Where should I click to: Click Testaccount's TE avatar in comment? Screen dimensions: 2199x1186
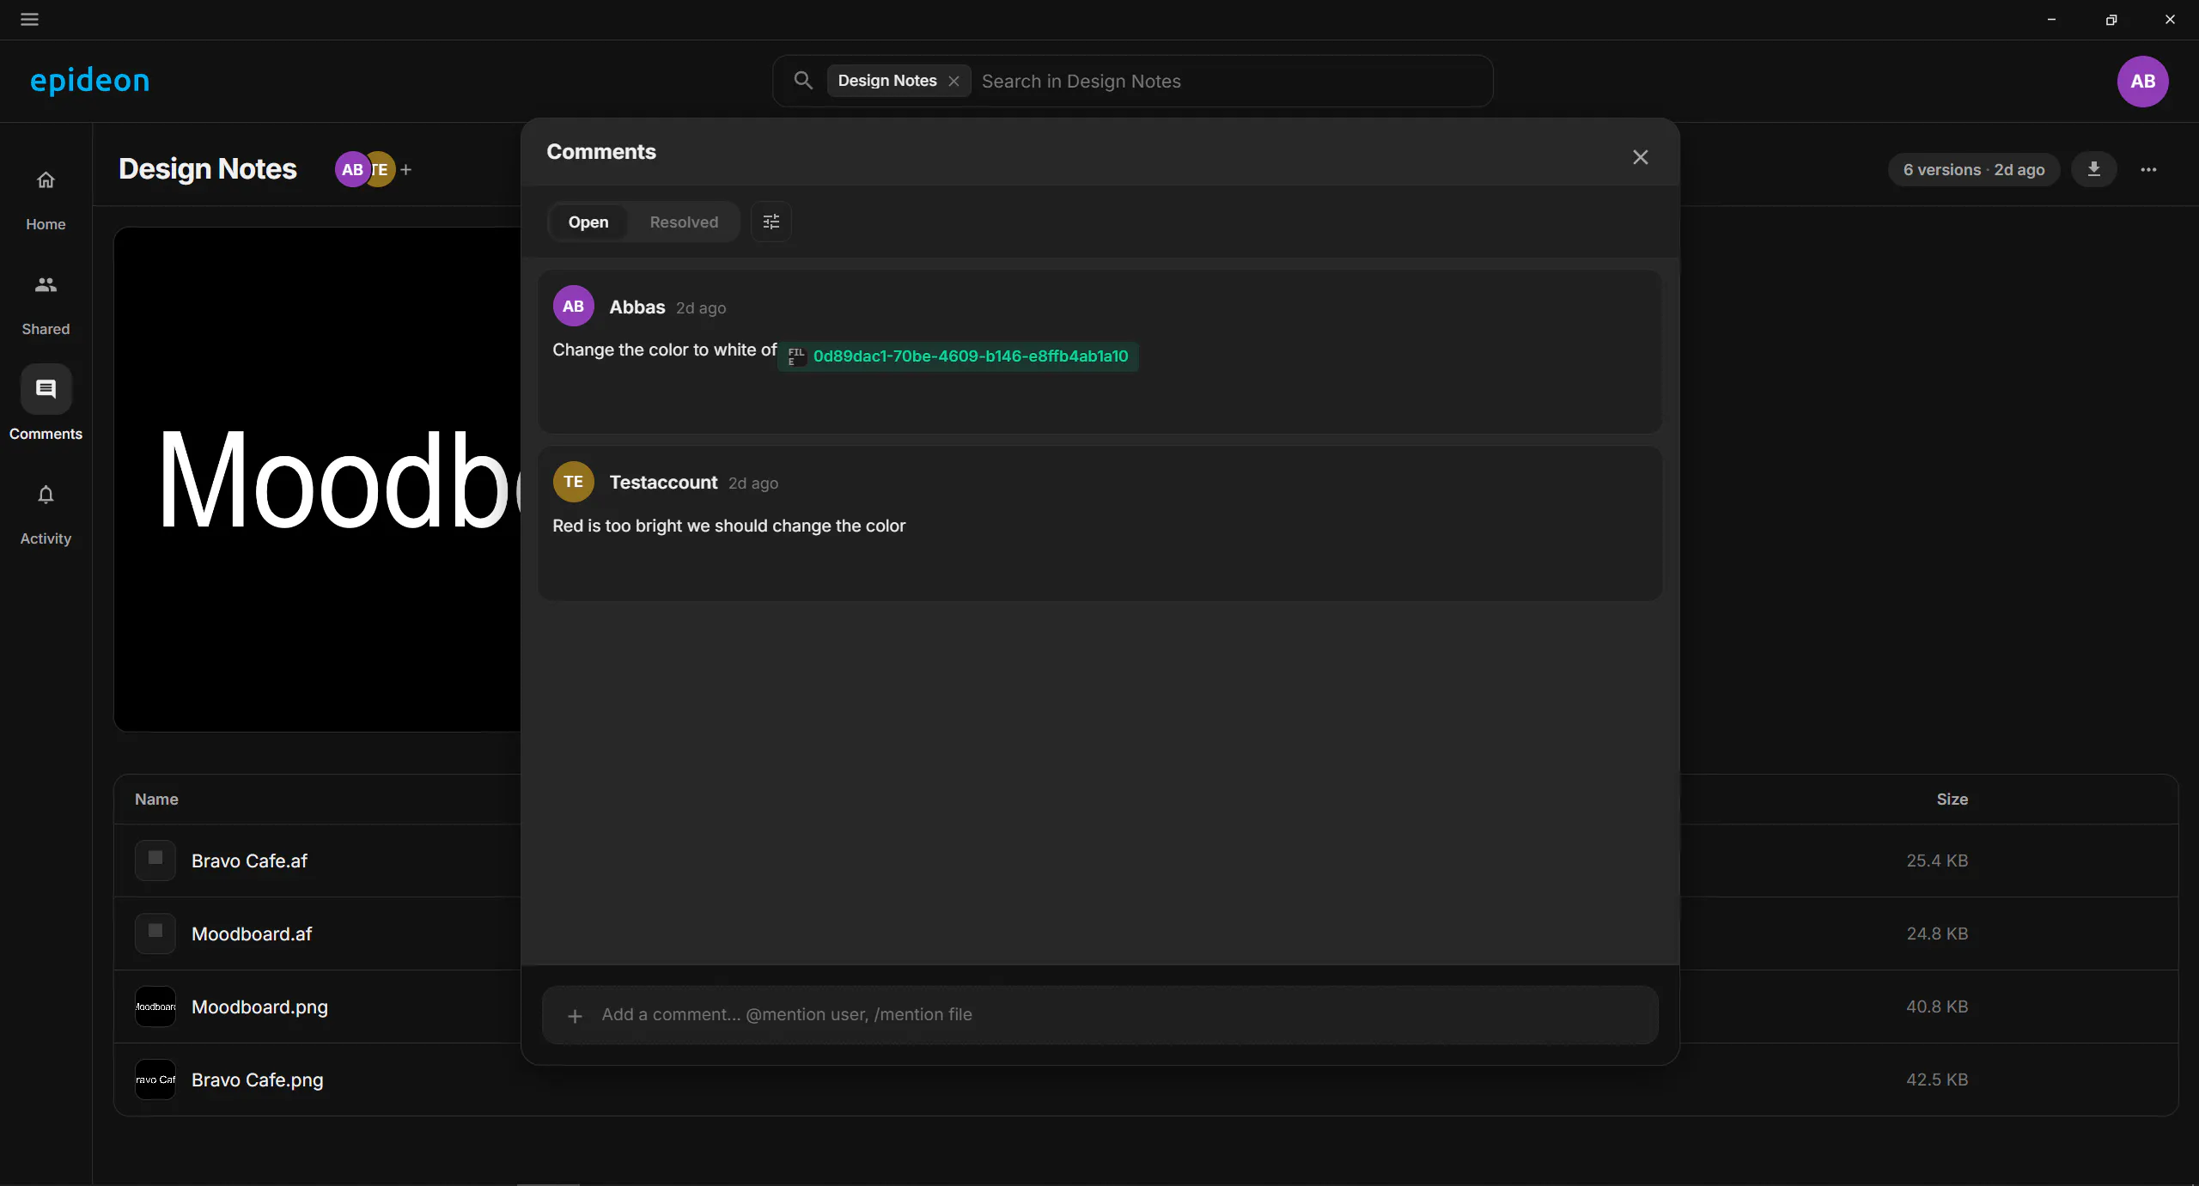click(x=574, y=482)
